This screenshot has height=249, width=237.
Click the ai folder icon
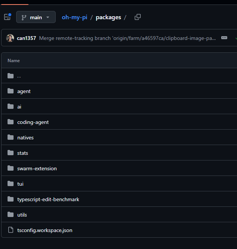click(x=11, y=106)
